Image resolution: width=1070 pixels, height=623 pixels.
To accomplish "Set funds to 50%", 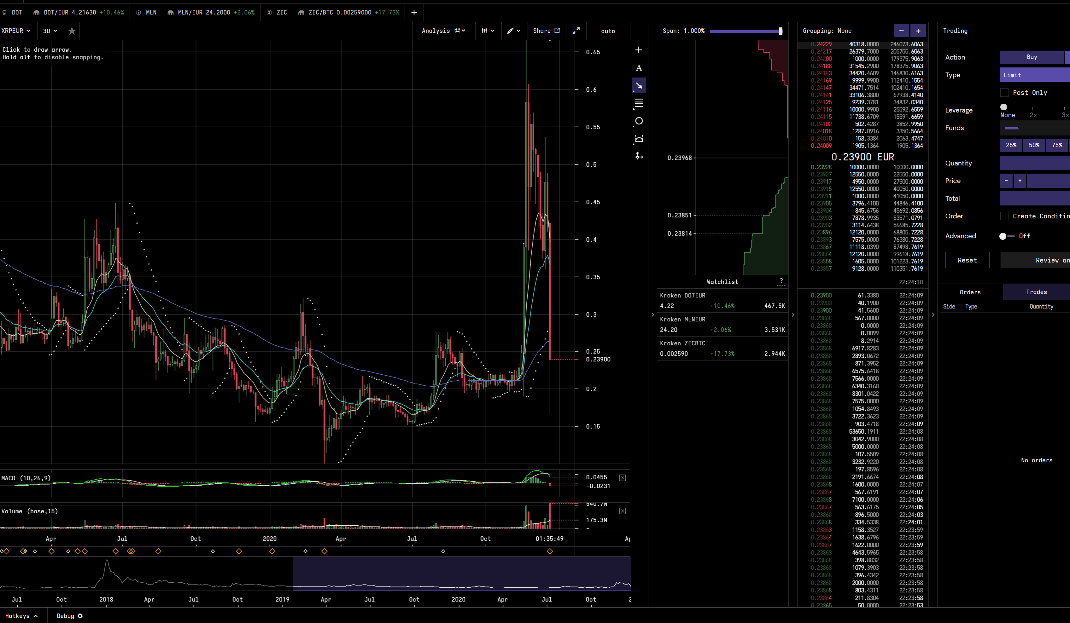I will point(1034,145).
